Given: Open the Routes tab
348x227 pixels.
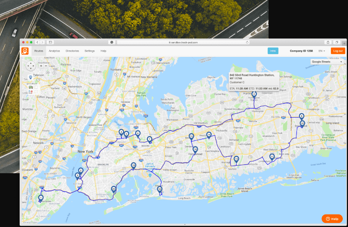Looking at the screenshot, I should [38, 51].
